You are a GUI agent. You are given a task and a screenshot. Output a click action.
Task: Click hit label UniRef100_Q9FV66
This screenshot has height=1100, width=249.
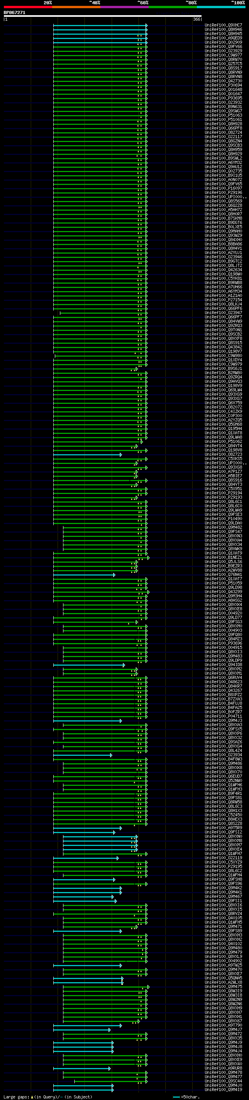click(223, 46)
